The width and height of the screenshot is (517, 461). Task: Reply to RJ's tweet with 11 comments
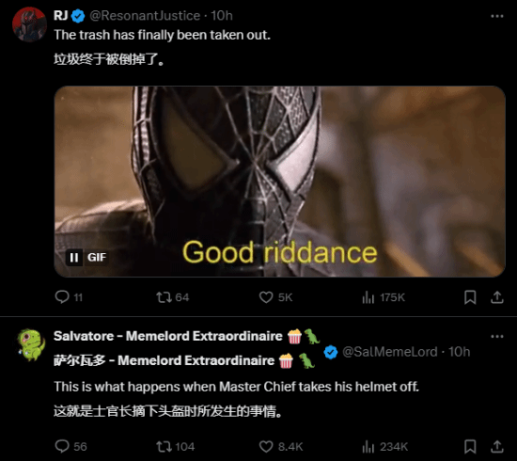pos(69,297)
